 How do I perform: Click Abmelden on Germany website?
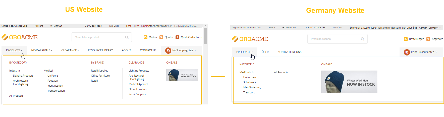point(289,28)
